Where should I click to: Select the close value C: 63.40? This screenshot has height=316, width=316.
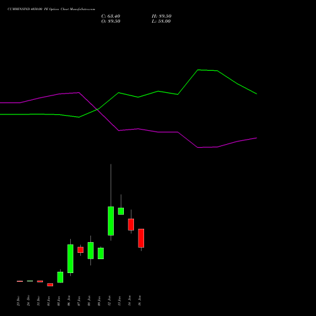coord(111,16)
